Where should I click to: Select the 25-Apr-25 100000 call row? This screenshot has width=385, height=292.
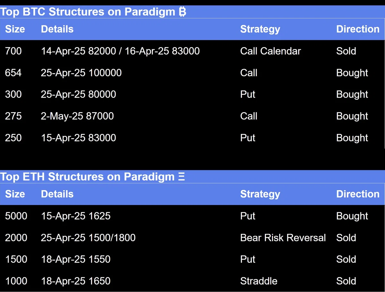(193, 73)
